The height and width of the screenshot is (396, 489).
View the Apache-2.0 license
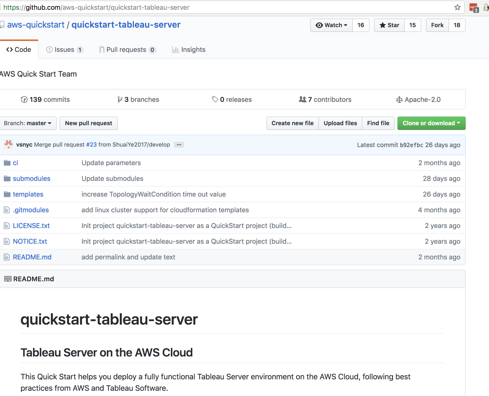pyautogui.click(x=418, y=99)
